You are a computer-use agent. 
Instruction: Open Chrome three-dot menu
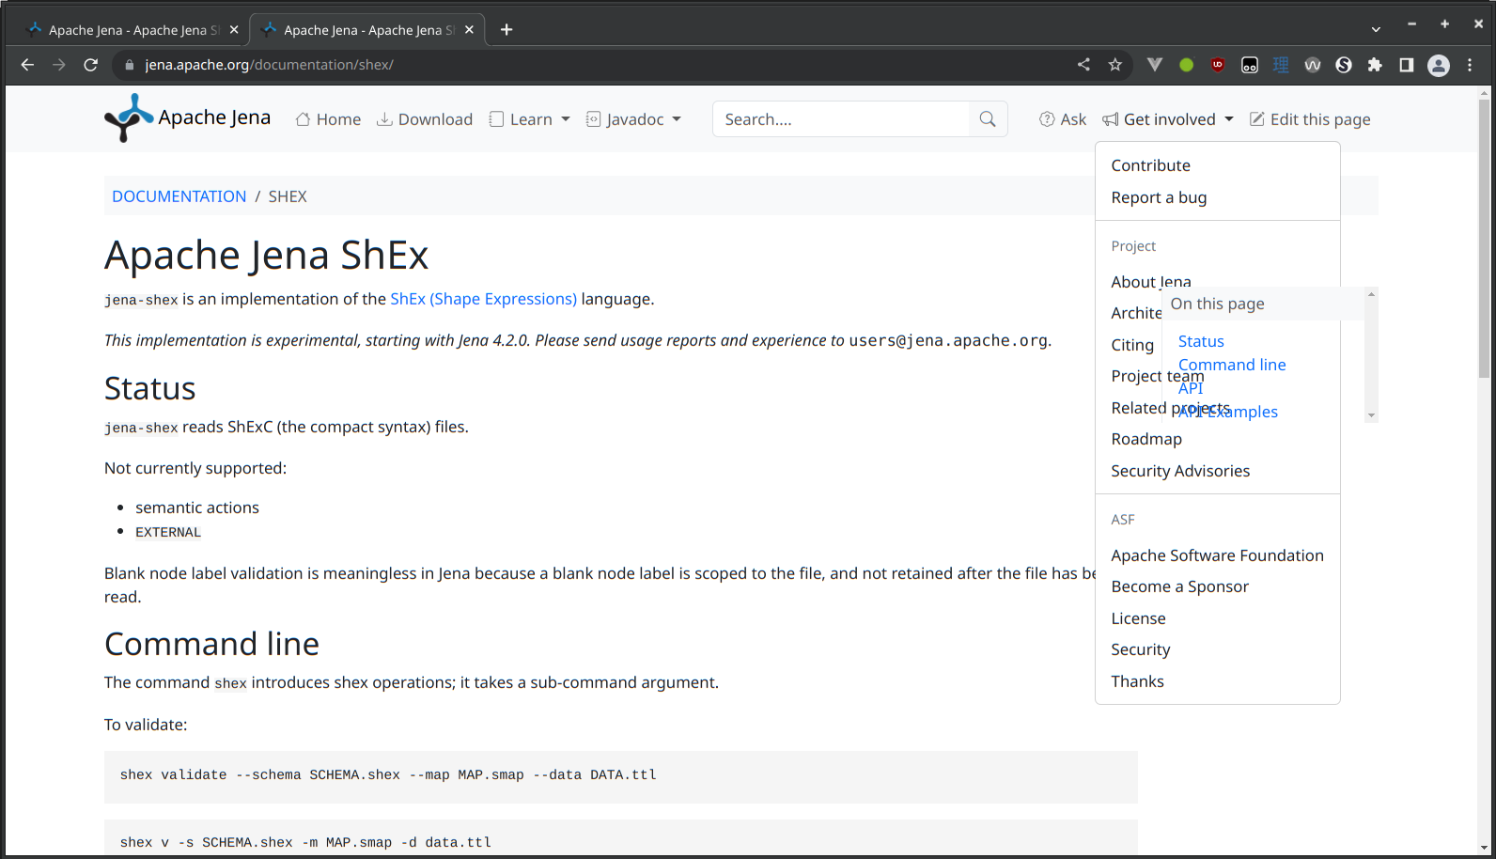tap(1470, 65)
